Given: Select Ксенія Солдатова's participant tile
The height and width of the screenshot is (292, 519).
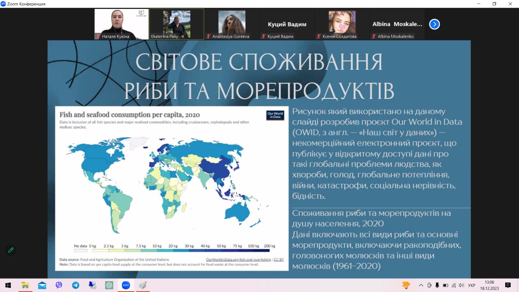Looking at the screenshot, I should (x=342, y=24).
